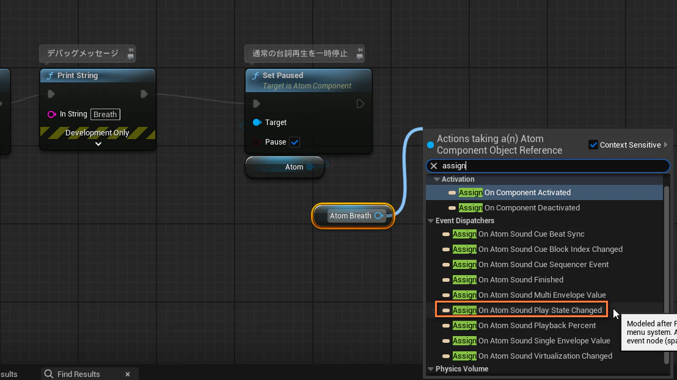Choose Assign On Atom Sound Virtualization Changed

point(544,356)
